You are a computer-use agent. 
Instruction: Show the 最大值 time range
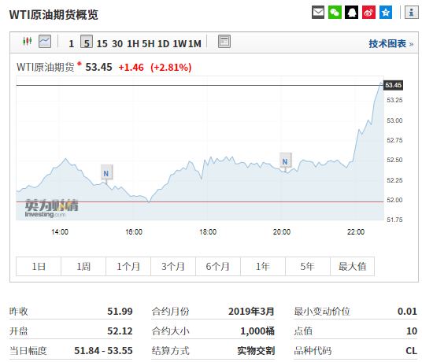point(352,266)
